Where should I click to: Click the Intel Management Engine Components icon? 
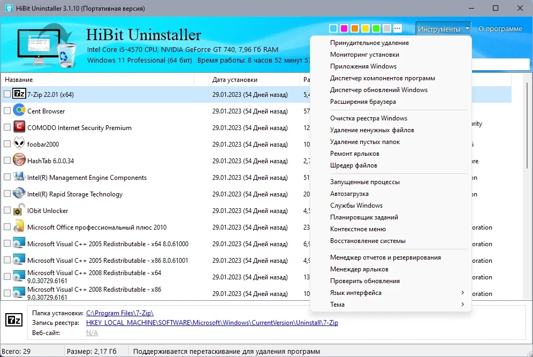point(19,177)
